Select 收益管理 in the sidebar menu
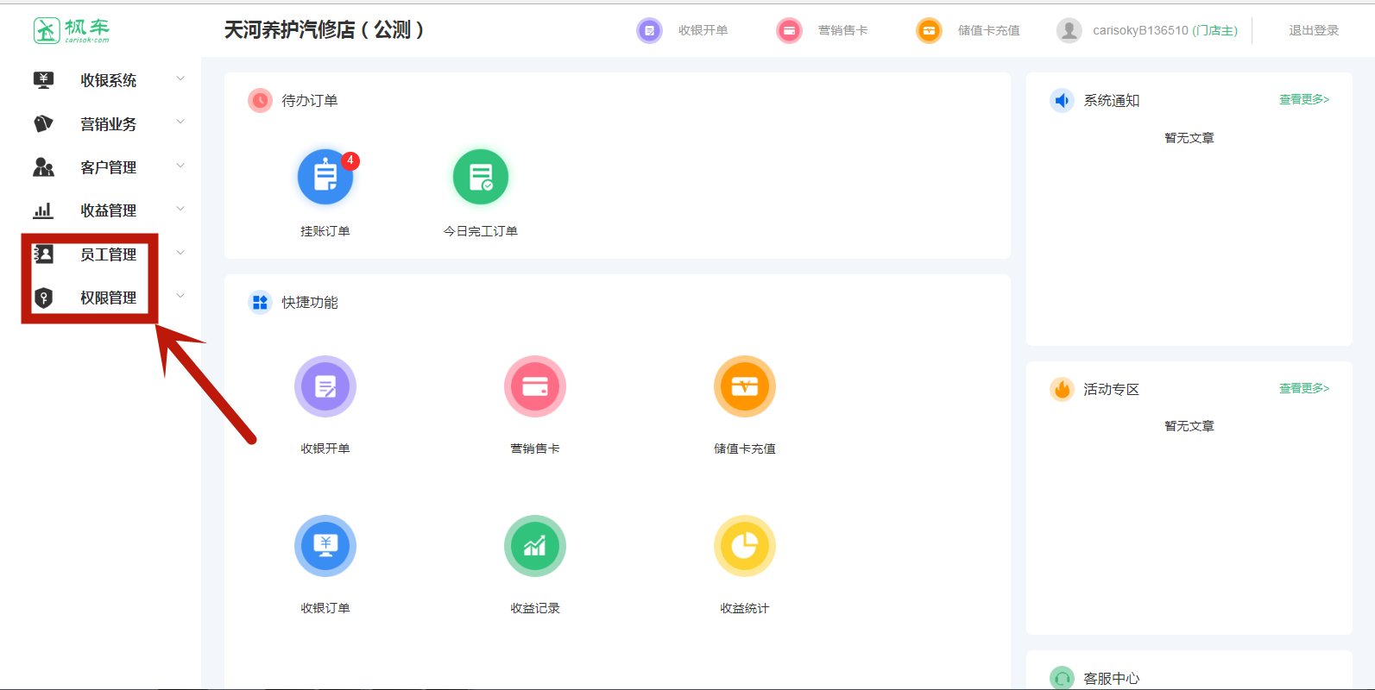1375x690 pixels. pyautogui.click(x=108, y=210)
